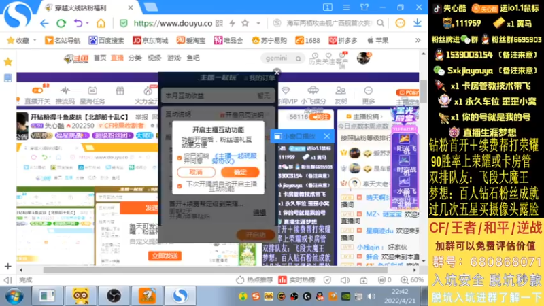Image resolution: width=544 pixels, height=306 pixels.
Task: Click the system tray volume speaker
Action: pos(371,296)
